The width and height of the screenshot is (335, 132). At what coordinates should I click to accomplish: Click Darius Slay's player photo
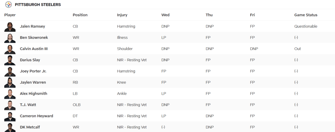pos(10,60)
